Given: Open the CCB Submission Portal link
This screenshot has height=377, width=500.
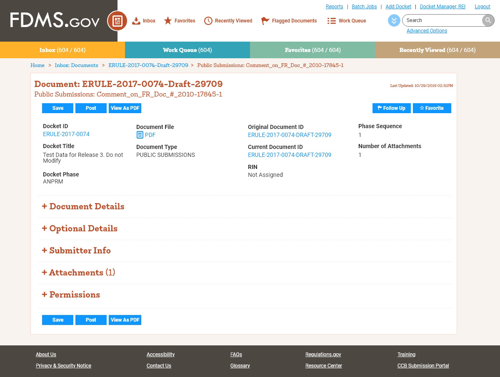Looking at the screenshot, I should [x=423, y=366].
